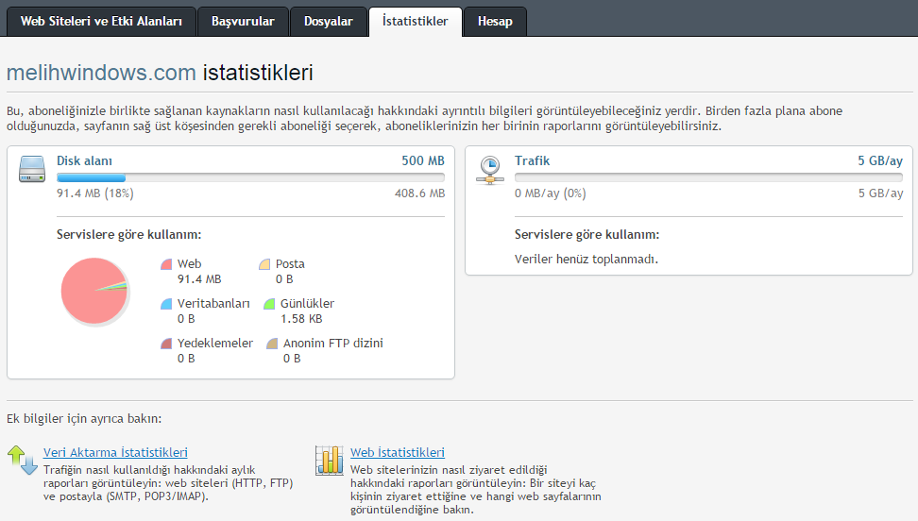Click the melihwindows.com domain title
The height and width of the screenshot is (521, 918).
(x=101, y=73)
